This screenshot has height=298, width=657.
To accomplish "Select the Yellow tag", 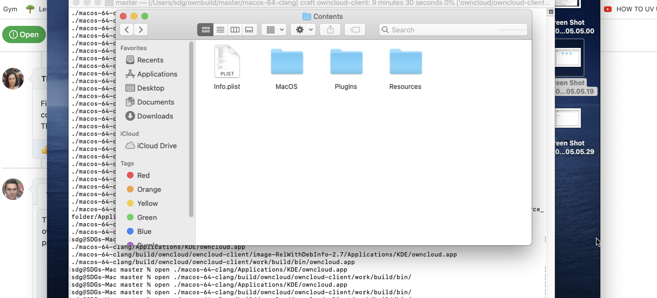I will point(142,203).
